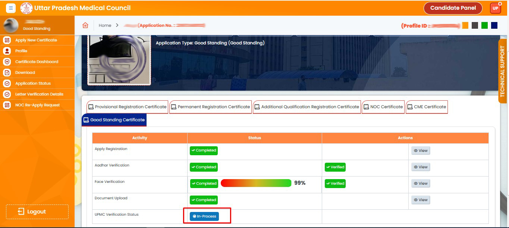The height and width of the screenshot is (228, 509).
Task: Click the Candidate Panel button
Action: coord(453,8)
